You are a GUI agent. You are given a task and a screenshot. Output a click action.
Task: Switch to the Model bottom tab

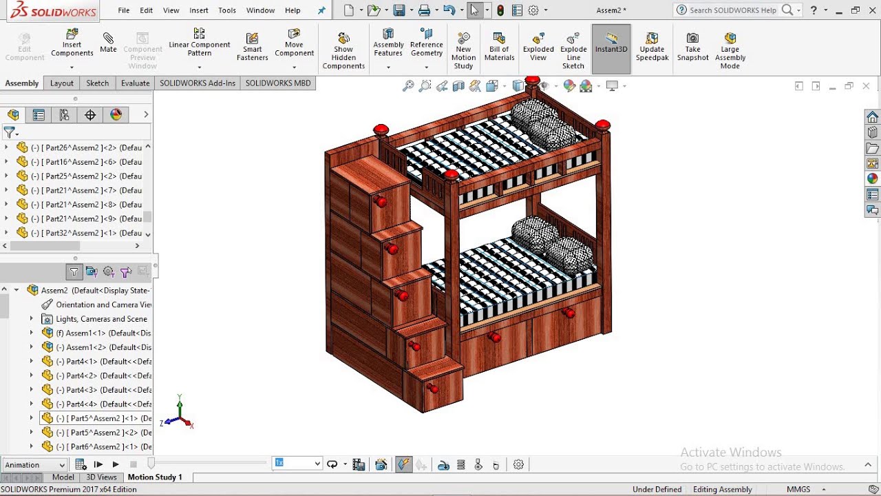(x=63, y=477)
